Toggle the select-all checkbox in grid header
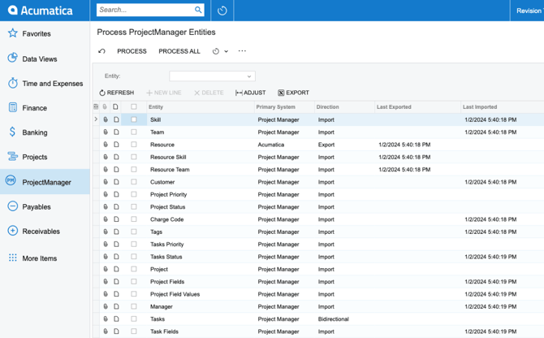 (x=134, y=107)
